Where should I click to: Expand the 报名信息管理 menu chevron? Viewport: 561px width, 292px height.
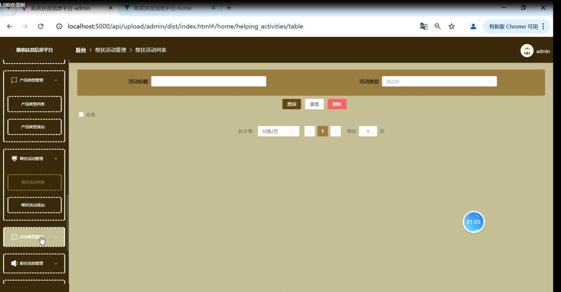pyautogui.click(x=56, y=263)
